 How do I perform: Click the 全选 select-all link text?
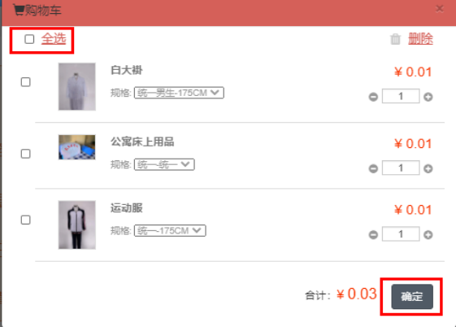[54, 39]
